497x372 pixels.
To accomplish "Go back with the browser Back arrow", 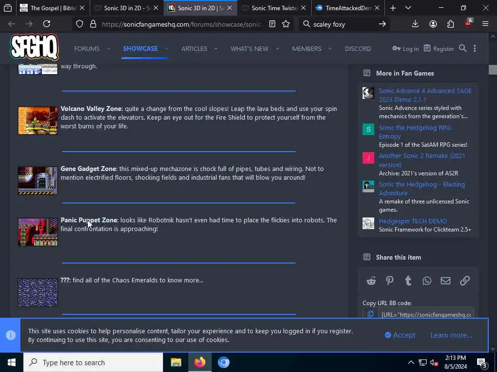I will point(12,24).
